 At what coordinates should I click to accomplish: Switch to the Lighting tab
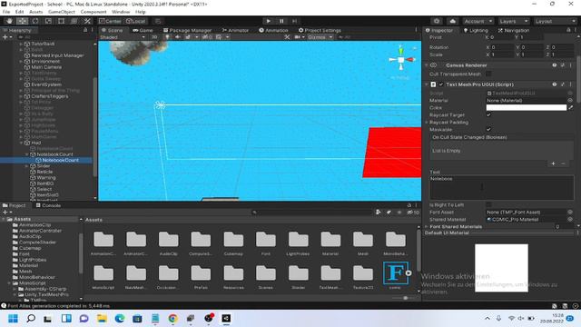pos(476,30)
